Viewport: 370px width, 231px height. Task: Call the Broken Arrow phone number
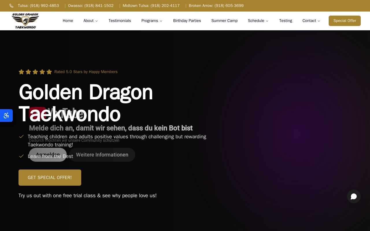tap(216, 6)
